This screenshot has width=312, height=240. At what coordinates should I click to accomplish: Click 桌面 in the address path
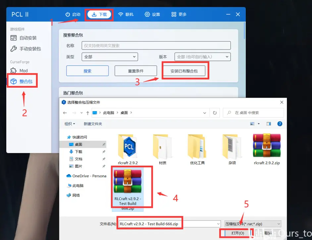[x=124, y=113]
